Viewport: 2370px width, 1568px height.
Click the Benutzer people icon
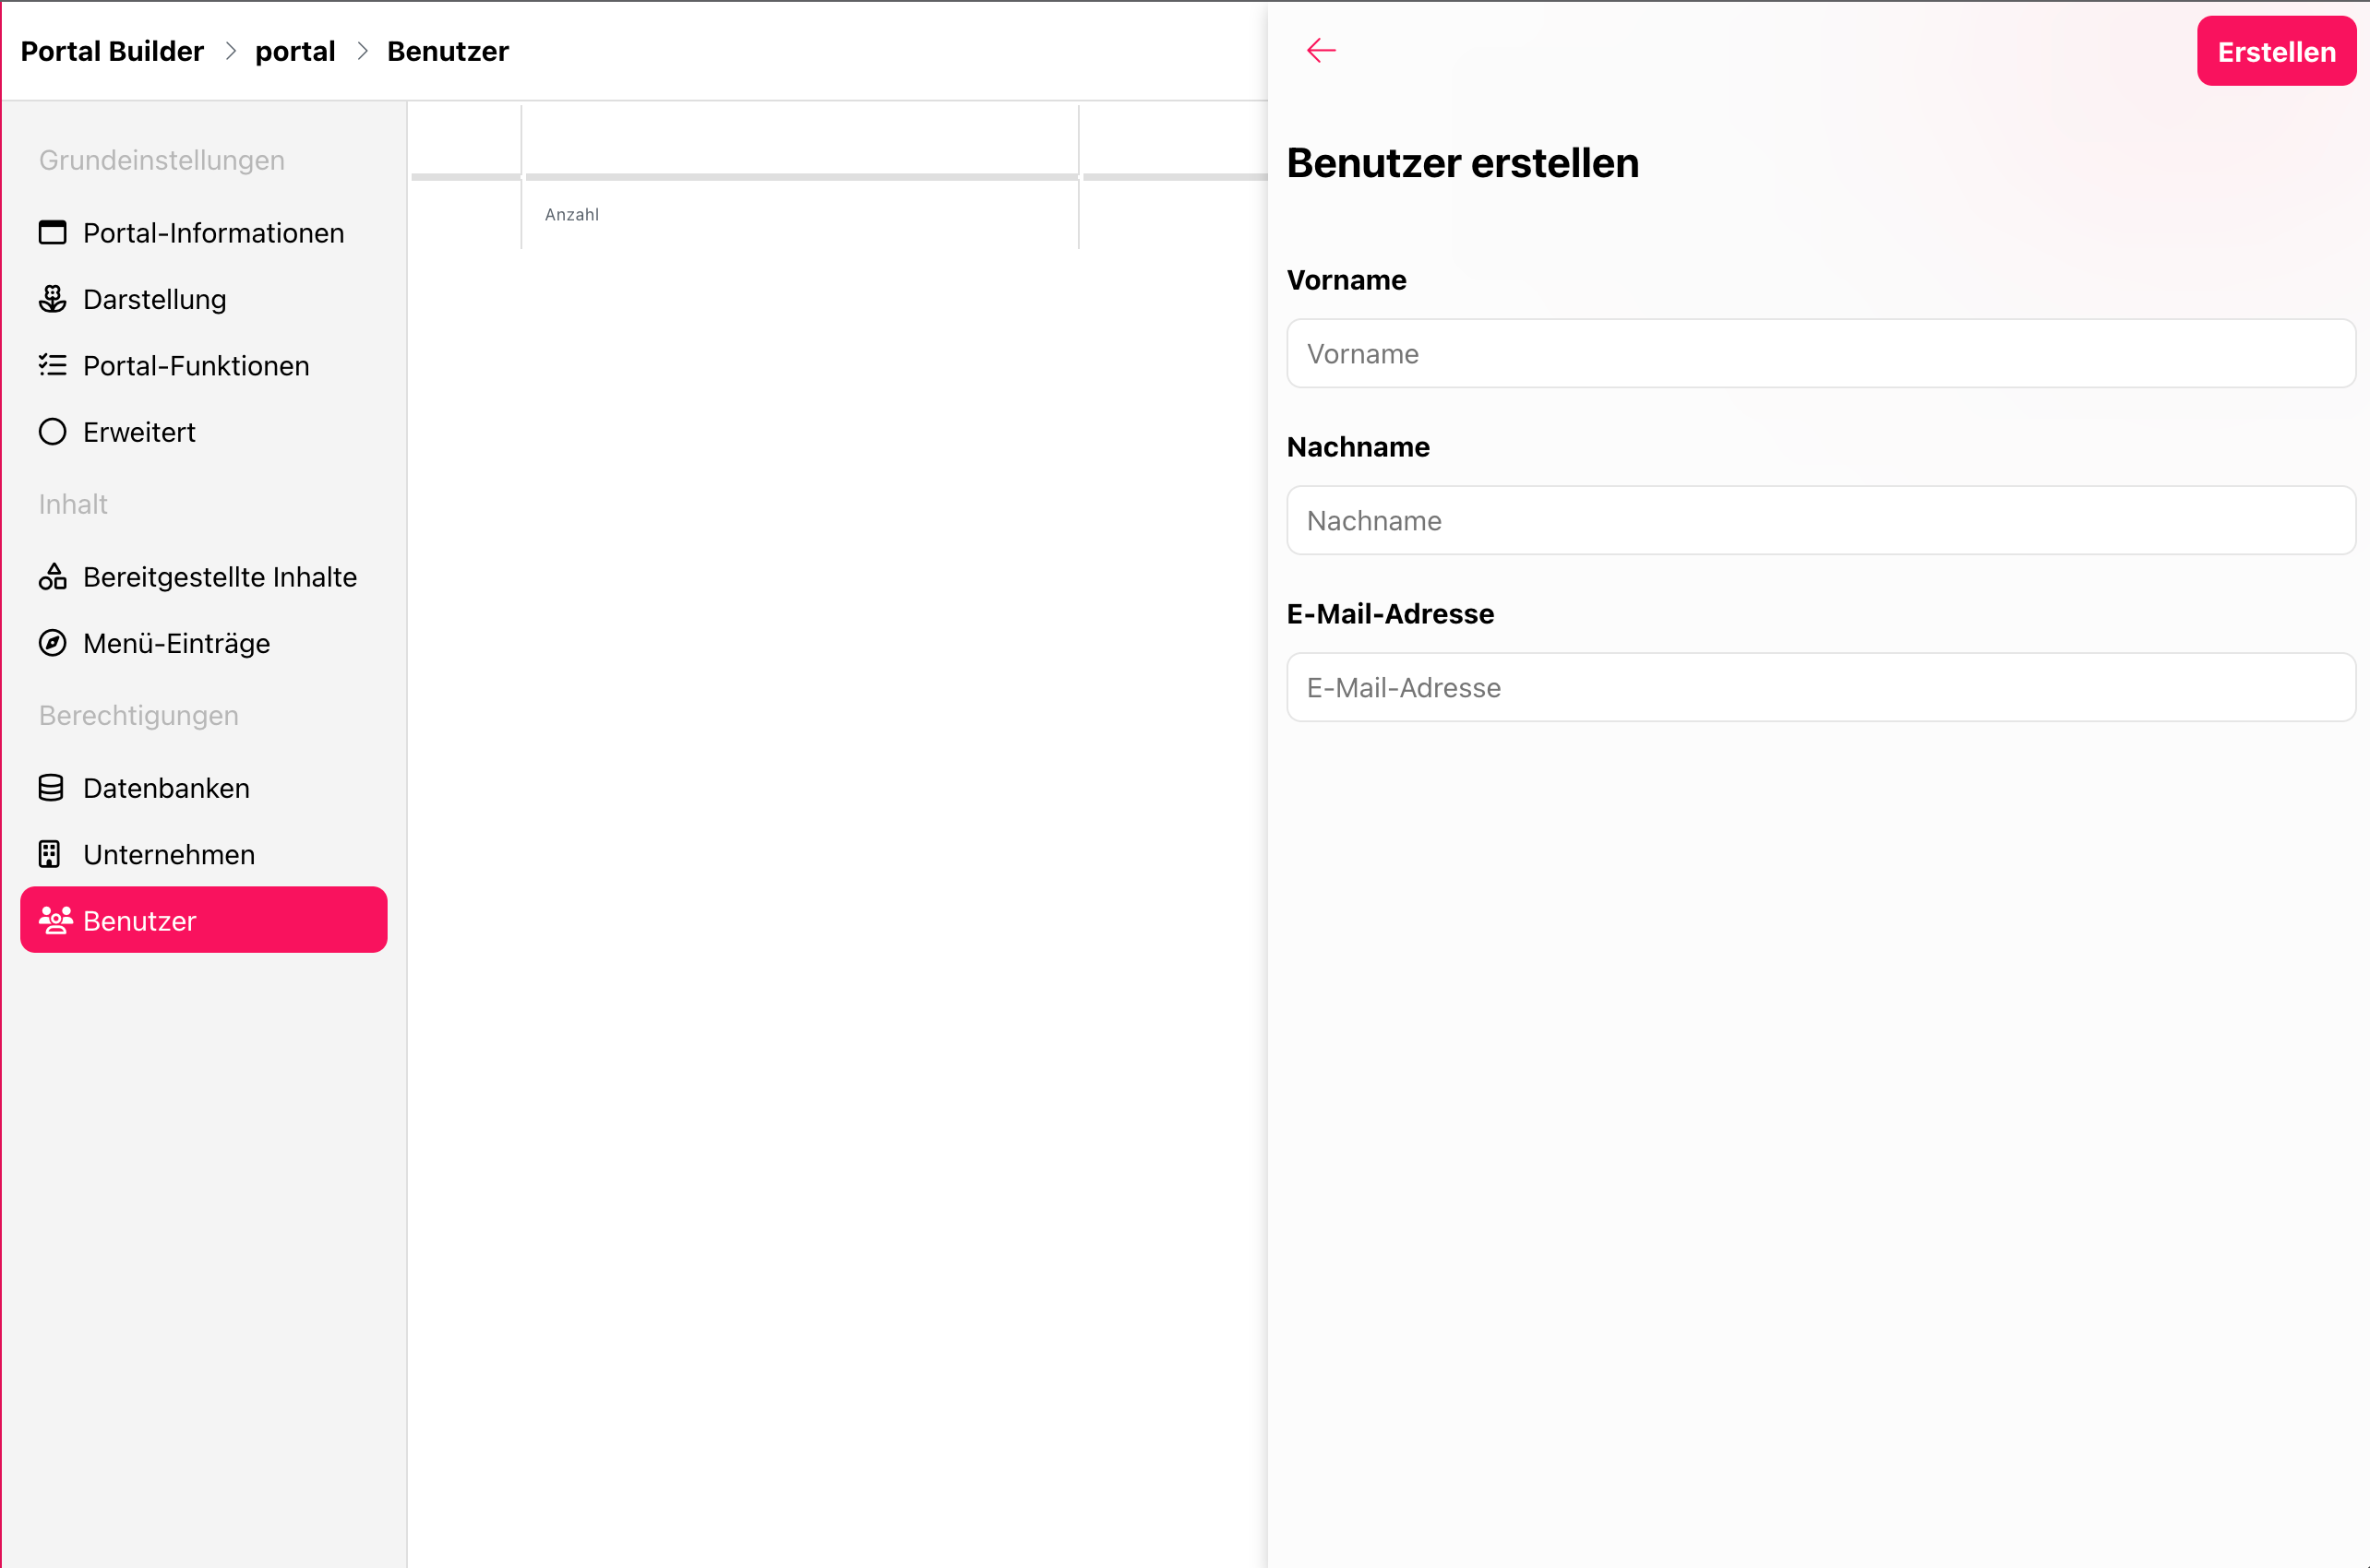click(55, 920)
